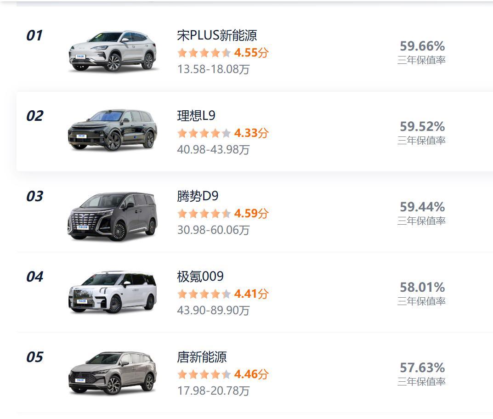Click the 宋PLUS新能源 car thumbnail
The height and width of the screenshot is (419, 493).
(x=113, y=51)
